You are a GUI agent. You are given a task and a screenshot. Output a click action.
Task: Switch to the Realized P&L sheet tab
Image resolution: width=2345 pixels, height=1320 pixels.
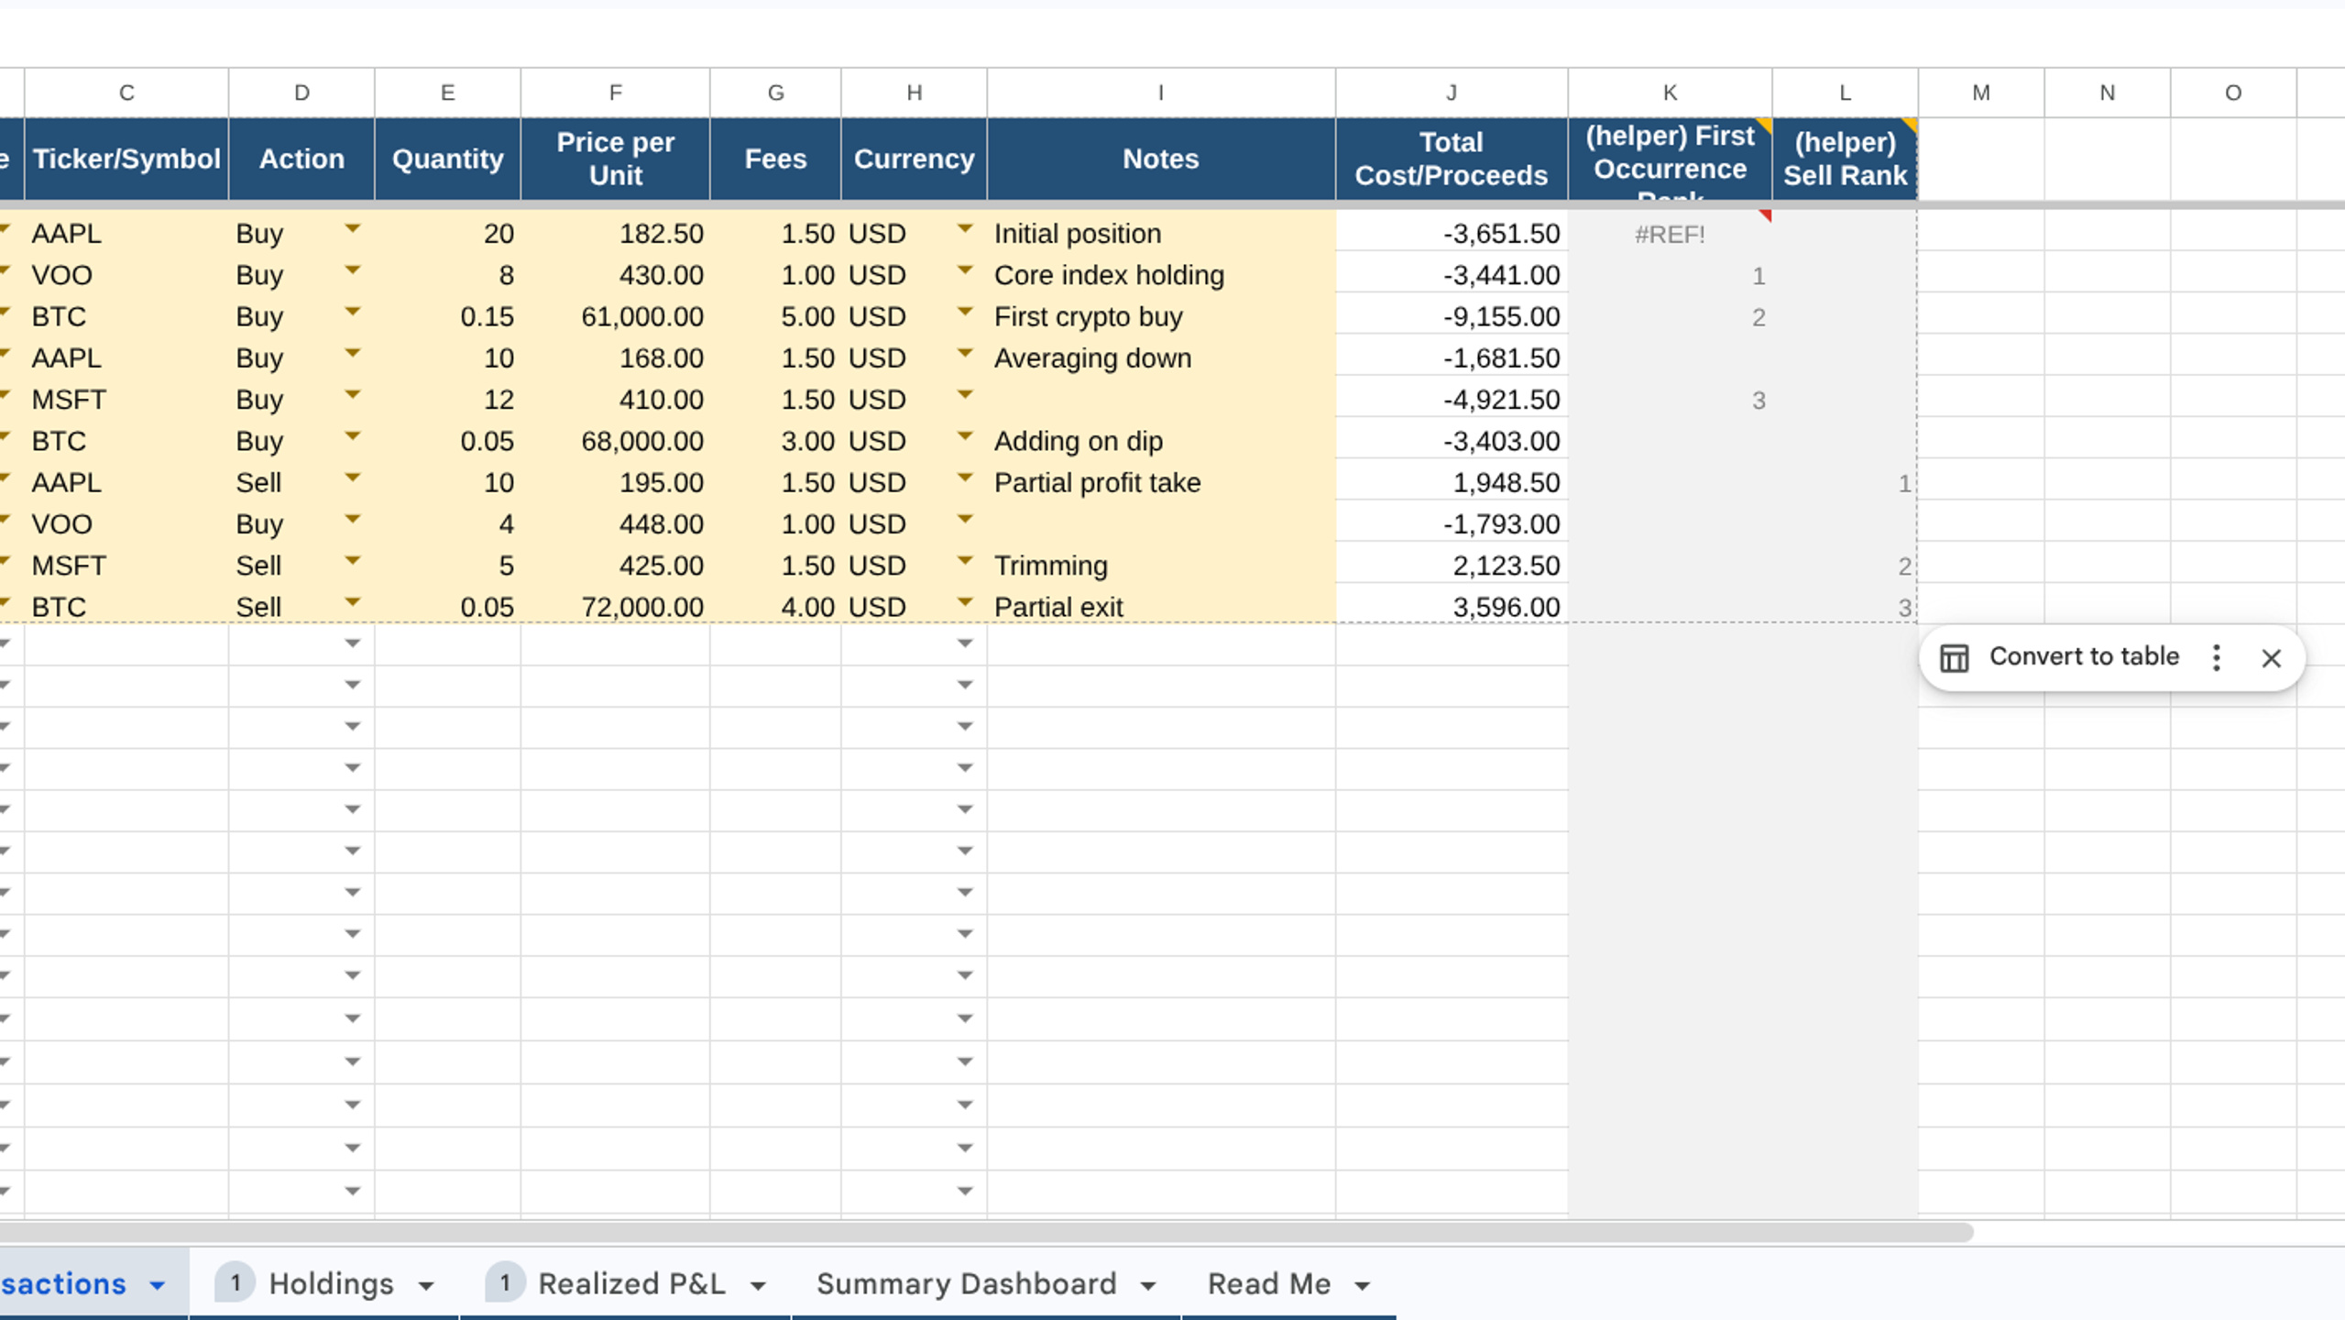(631, 1283)
